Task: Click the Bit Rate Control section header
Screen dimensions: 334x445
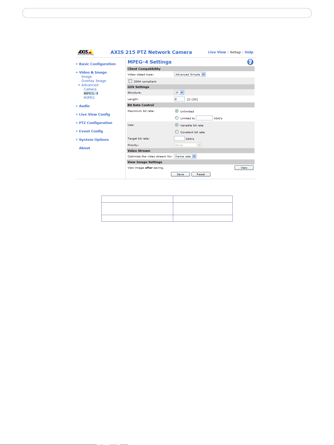Action: click(x=141, y=105)
